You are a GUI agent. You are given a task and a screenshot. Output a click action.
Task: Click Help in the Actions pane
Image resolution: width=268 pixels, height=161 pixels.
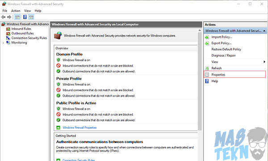coord(215,81)
